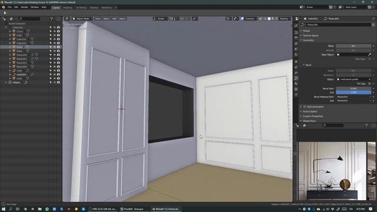Toggle eye visibility for walls object
The height and width of the screenshot is (212, 377).
(55, 78)
